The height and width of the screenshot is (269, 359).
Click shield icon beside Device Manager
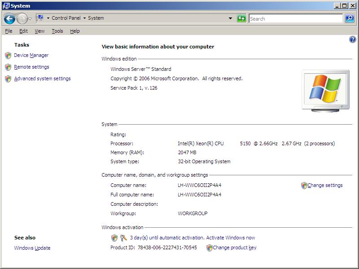(x=8, y=55)
